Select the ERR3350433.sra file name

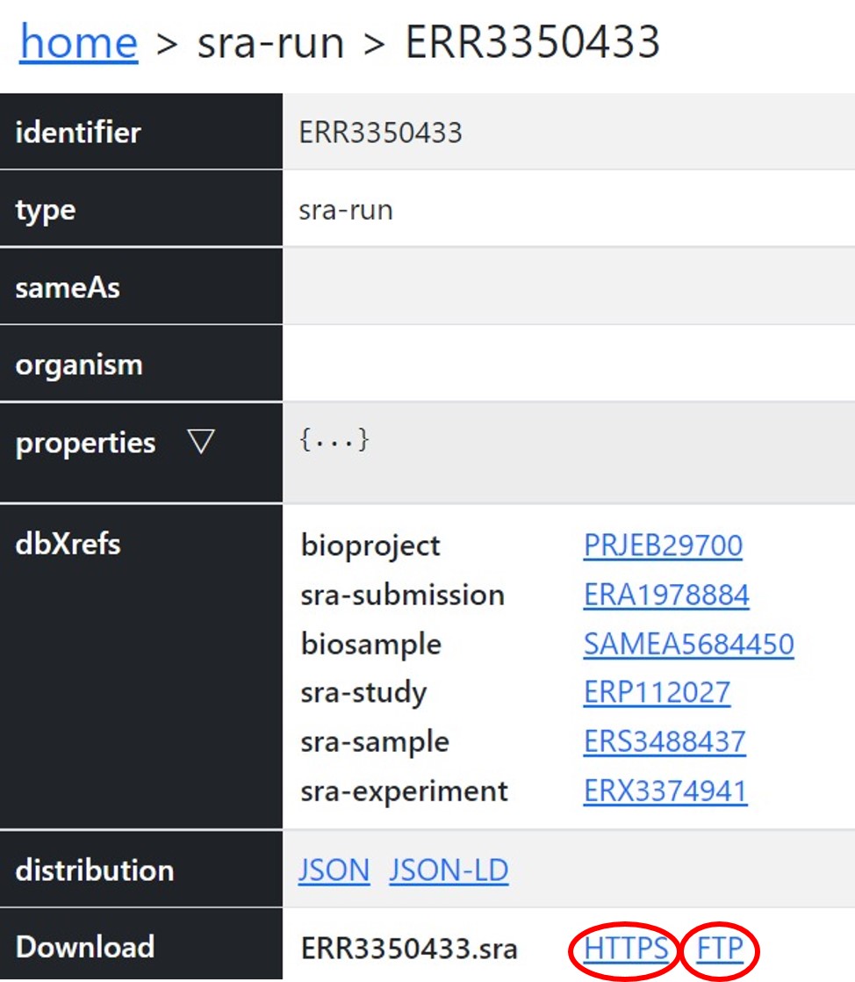(x=409, y=949)
